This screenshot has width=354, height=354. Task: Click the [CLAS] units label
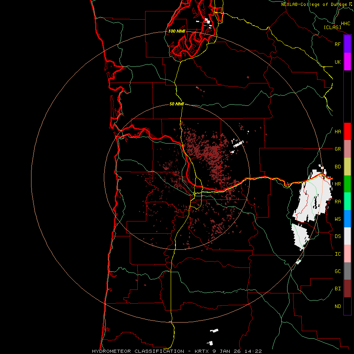pos(332,27)
